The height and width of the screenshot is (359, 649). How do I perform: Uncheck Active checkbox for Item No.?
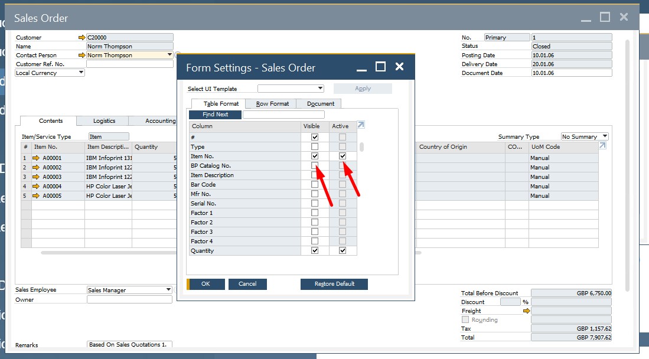pos(343,156)
